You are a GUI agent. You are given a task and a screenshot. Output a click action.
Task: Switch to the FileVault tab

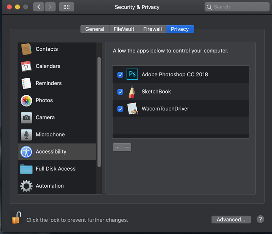(x=124, y=29)
